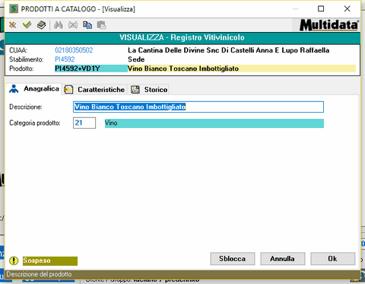
Task: Open the Storico tab
Action: click(x=149, y=90)
